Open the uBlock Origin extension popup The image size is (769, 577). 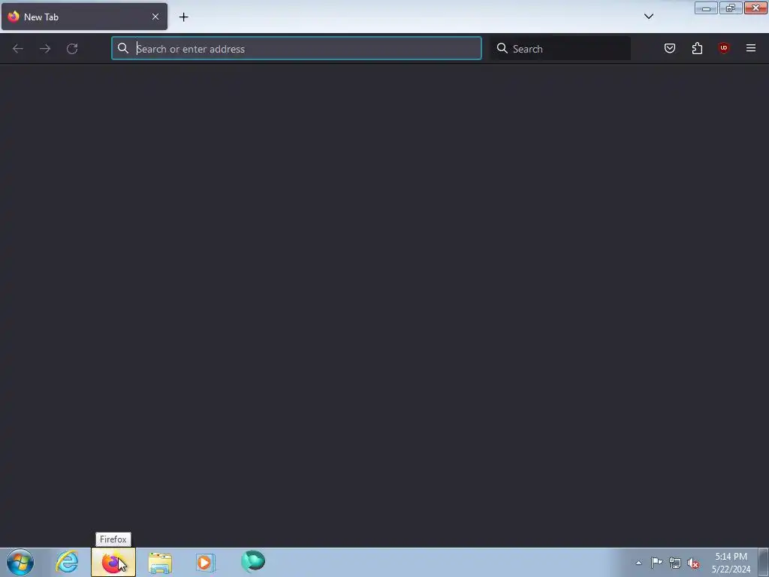point(723,48)
